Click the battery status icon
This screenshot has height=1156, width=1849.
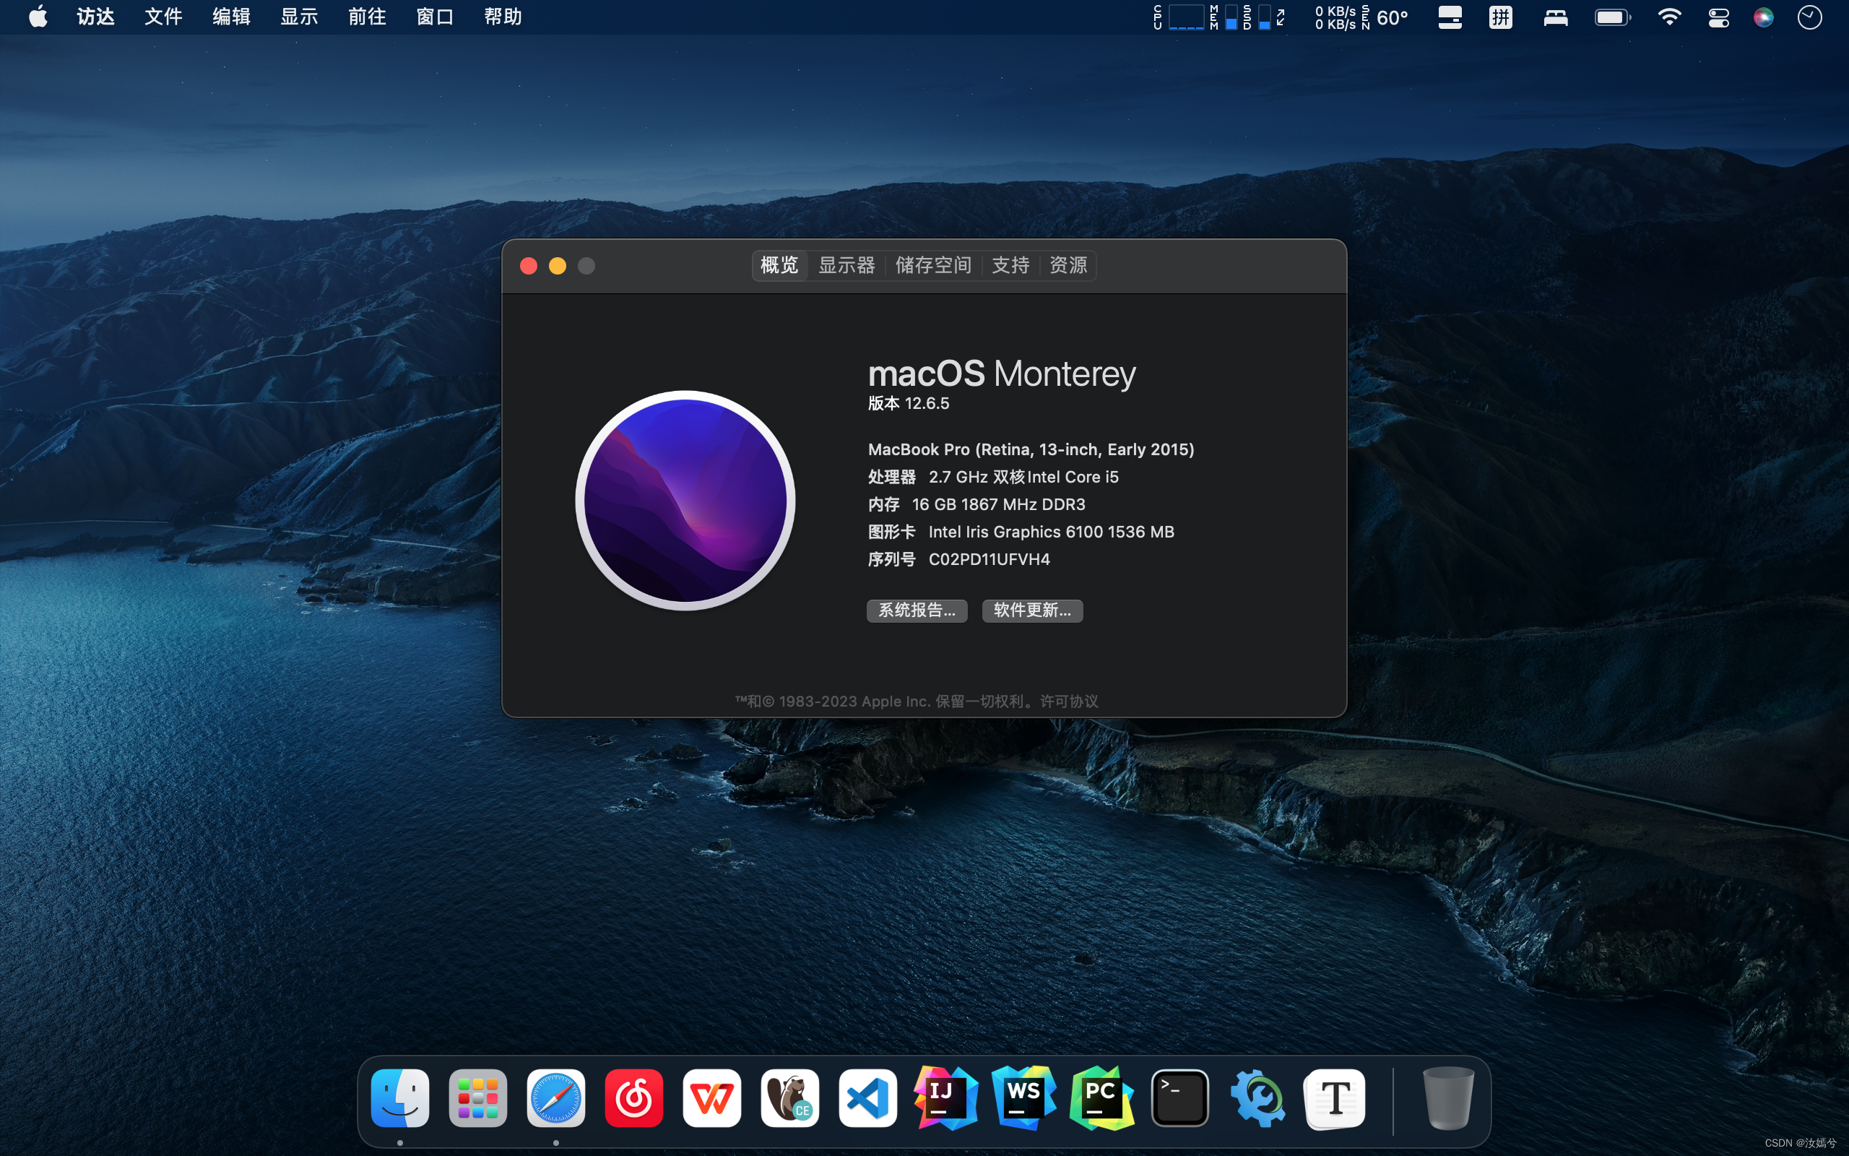1612,17
